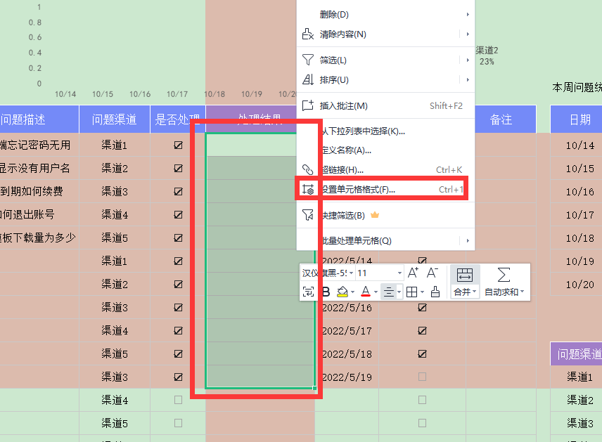Open the fill color dropdown arrow

click(352, 292)
